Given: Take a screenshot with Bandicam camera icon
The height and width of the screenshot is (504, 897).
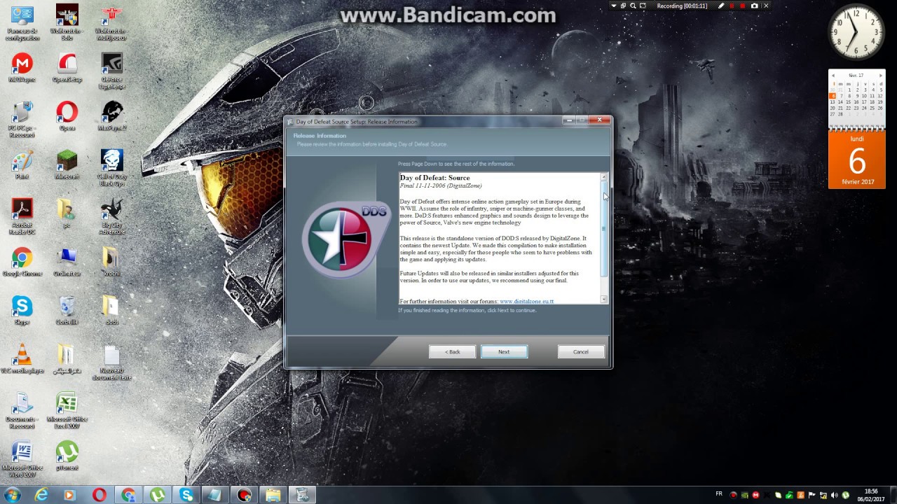Looking at the screenshot, I should tap(755, 6).
